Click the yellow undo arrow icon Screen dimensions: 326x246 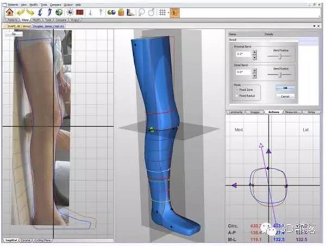tap(21, 12)
